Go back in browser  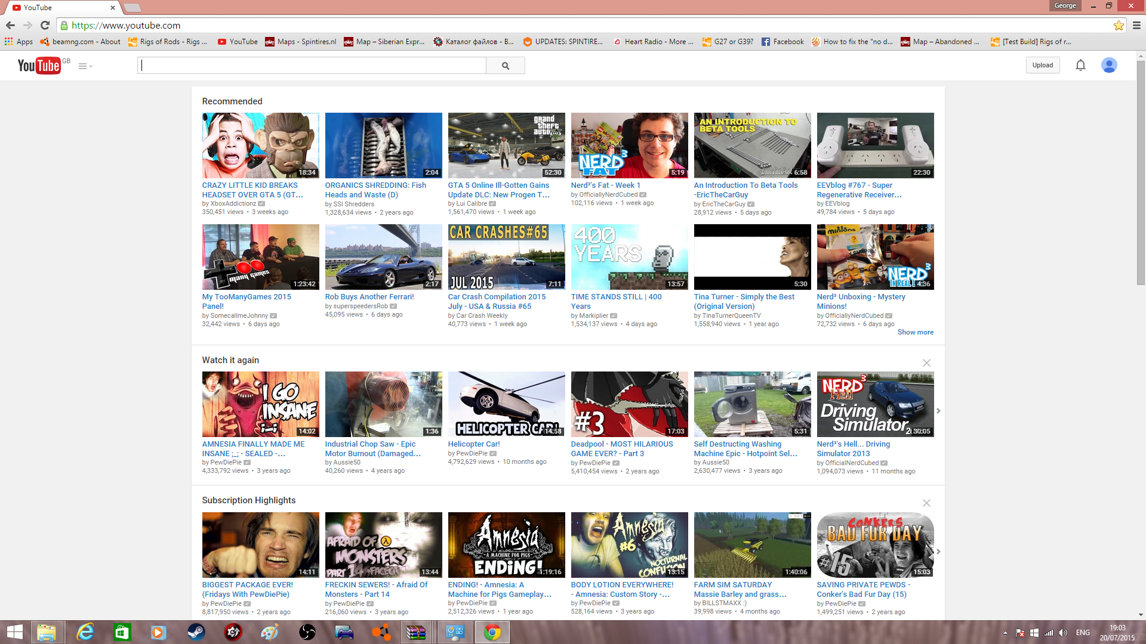pos(10,25)
